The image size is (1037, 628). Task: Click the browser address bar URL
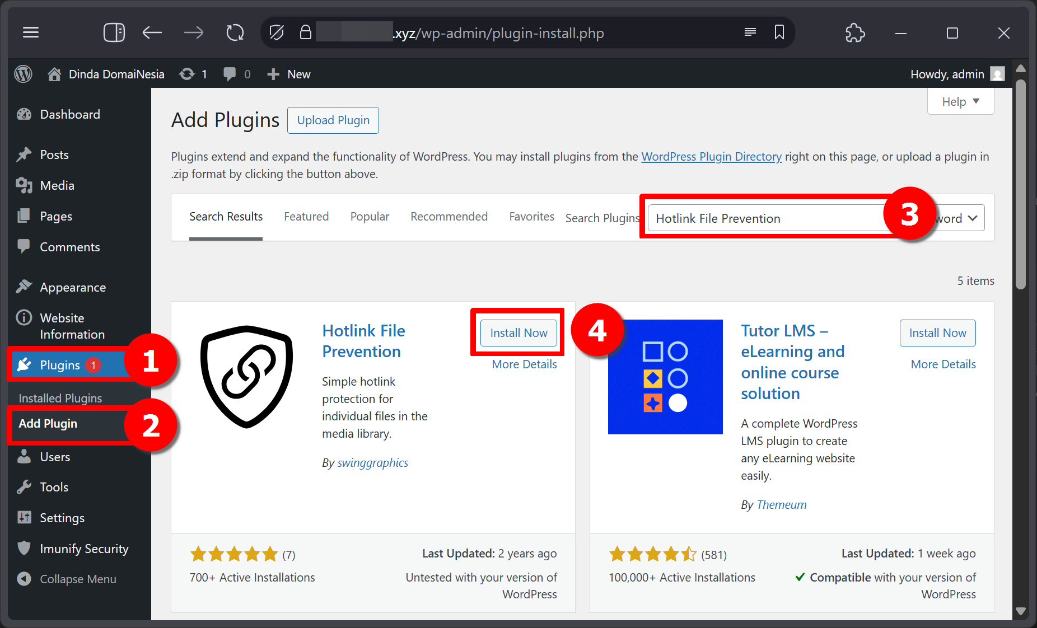click(498, 33)
